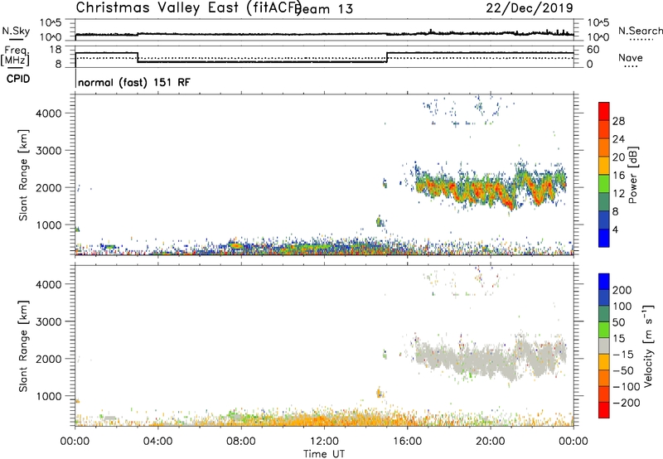Click the 'Freq. [MHz]' axis label
Screen dimensions: 663x459
[x=16, y=56]
